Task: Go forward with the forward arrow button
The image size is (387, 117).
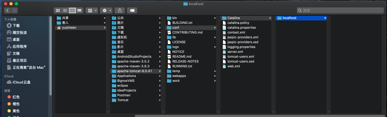Action: tap(14, 10)
